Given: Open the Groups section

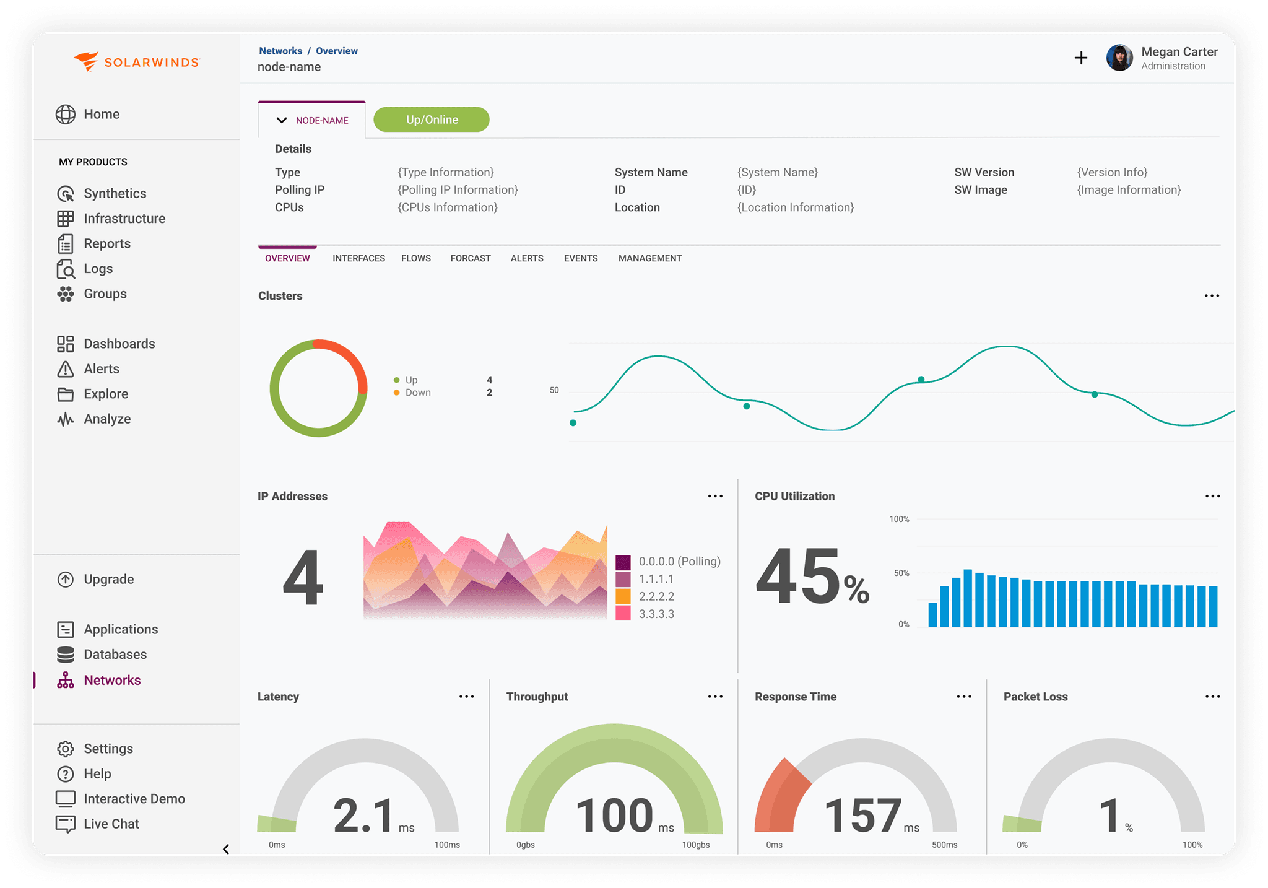Looking at the screenshot, I should (x=105, y=294).
